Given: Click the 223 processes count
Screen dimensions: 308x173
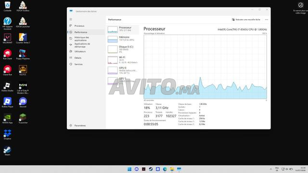Looking at the screenshot, I should click(146, 116).
